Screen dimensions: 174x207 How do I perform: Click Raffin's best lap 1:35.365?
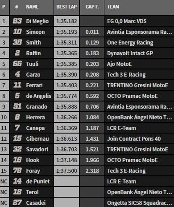click(x=66, y=53)
